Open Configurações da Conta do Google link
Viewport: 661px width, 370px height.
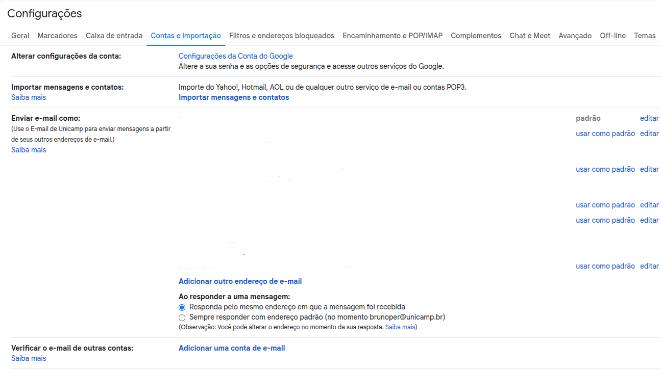coord(235,56)
